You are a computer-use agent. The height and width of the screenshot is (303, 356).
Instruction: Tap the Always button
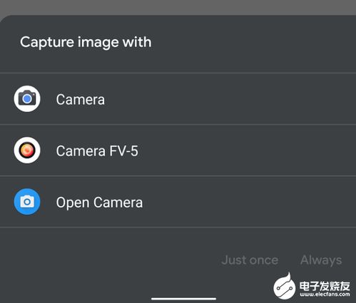click(x=321, y=260)
